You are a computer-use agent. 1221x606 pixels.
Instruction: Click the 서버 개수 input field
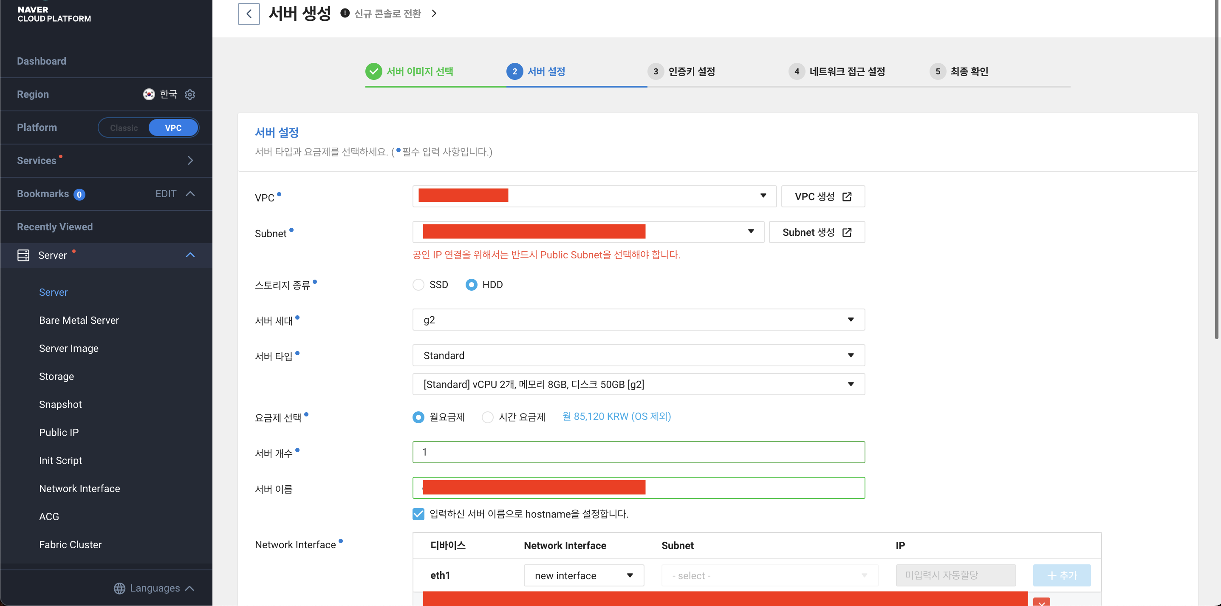[x=638, y=452]
